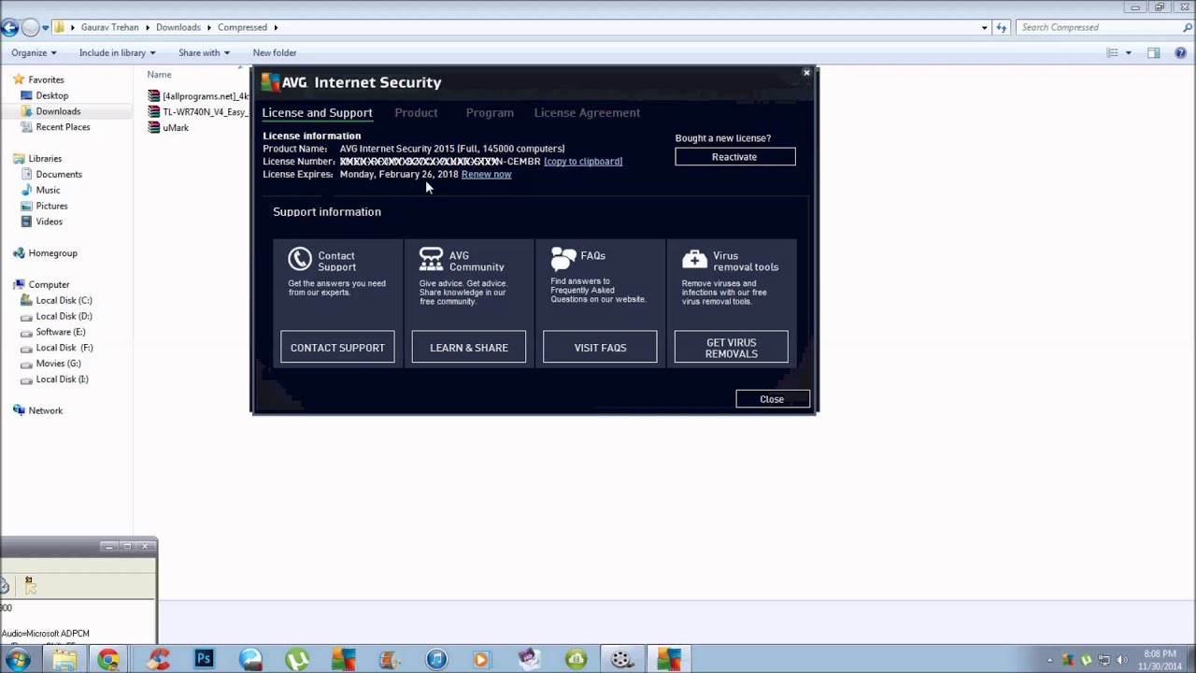Open Photoshop from the taskbar

tap(204, 660)
